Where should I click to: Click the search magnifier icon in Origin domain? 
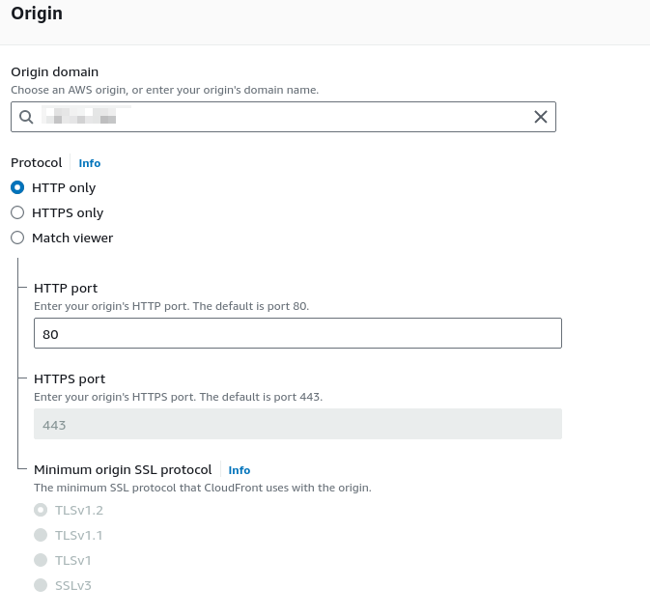[26, 117]
